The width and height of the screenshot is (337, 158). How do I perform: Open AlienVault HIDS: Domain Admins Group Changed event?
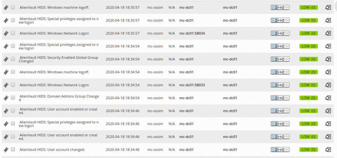[x=59, y=98]
